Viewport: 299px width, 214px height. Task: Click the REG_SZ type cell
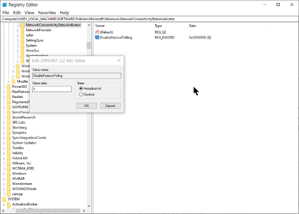tap(160, 32)
